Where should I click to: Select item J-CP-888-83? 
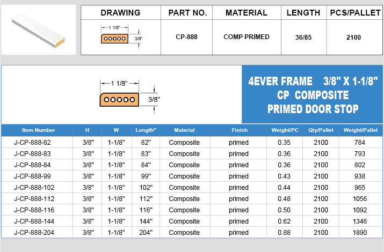32,154
